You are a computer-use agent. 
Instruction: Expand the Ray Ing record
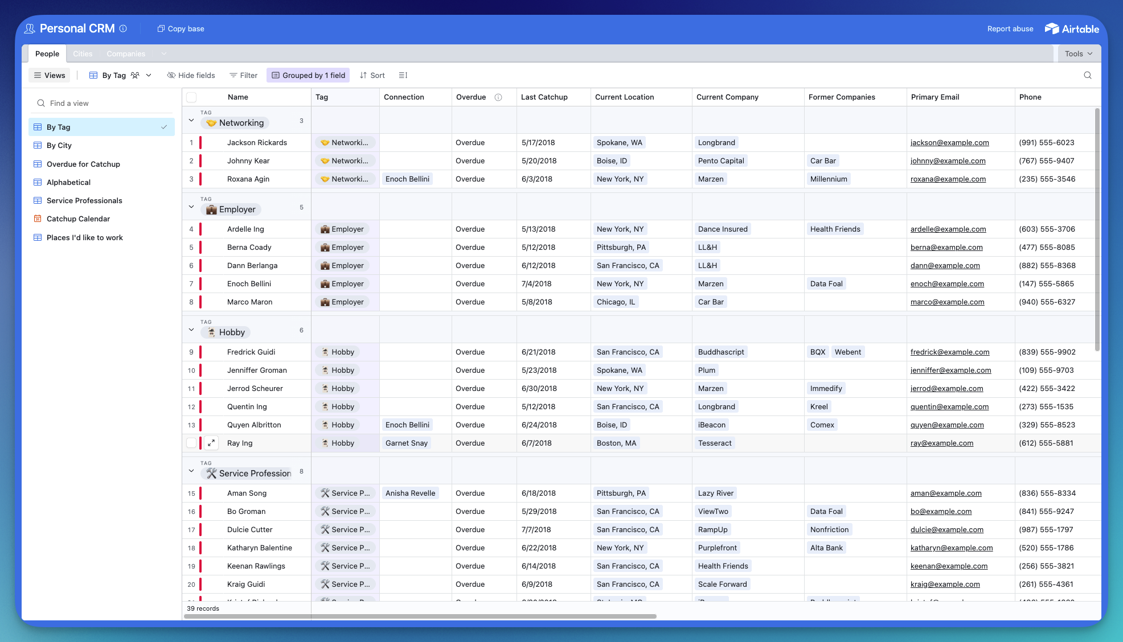211,443
